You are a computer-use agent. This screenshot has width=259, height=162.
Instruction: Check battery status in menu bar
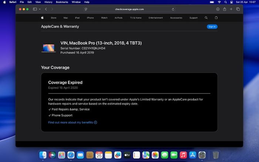click(212, 2)
